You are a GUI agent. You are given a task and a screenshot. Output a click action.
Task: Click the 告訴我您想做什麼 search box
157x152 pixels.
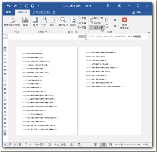44,12
